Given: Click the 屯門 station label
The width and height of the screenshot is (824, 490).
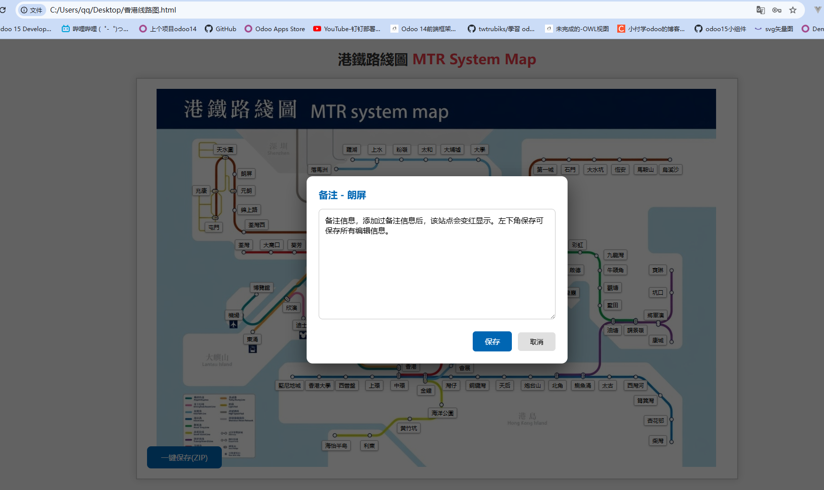Looking at the screenshot, I should tap(214, 227).
